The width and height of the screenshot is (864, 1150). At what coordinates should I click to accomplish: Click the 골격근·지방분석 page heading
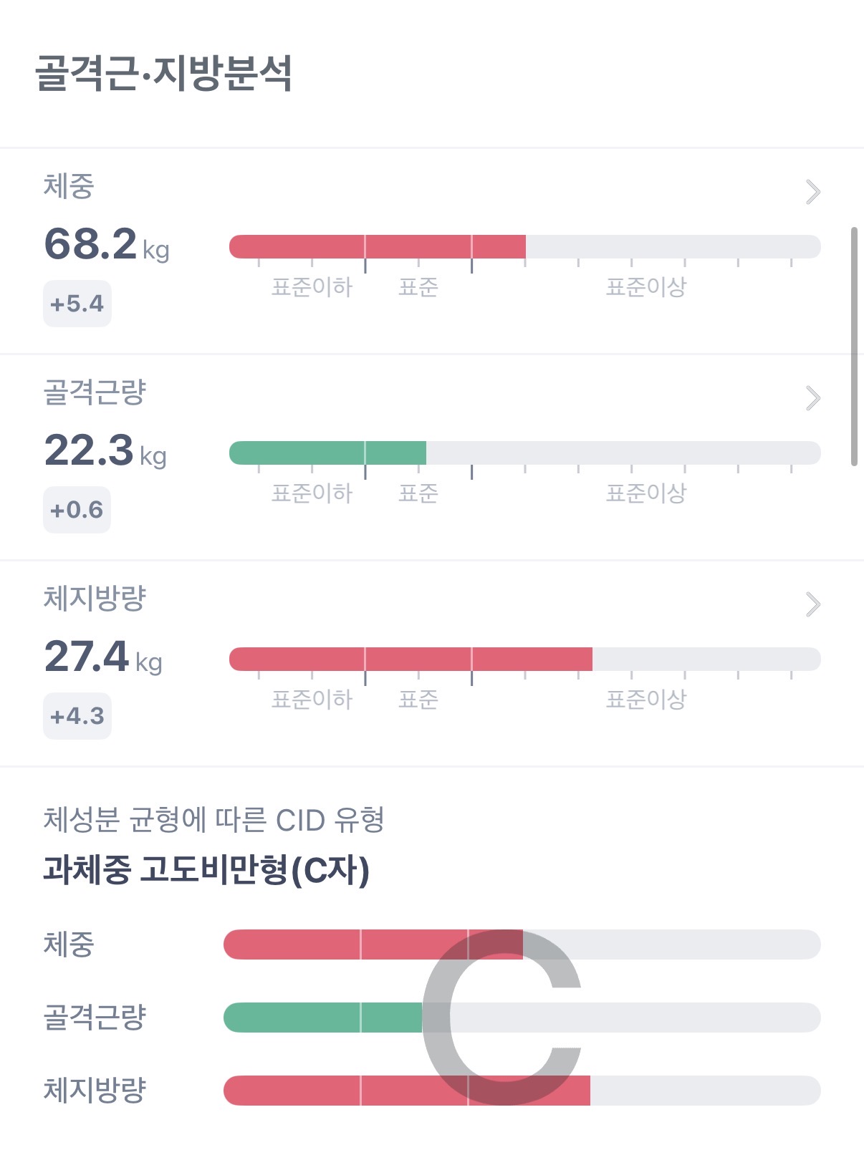click(x=163, y=73)
